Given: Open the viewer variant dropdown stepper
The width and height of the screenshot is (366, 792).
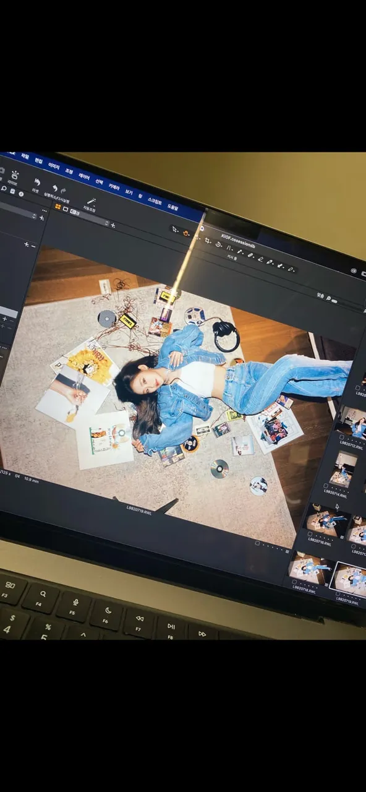Looking at the screenshot, I should pyautogui.click(x=106, y=223).
